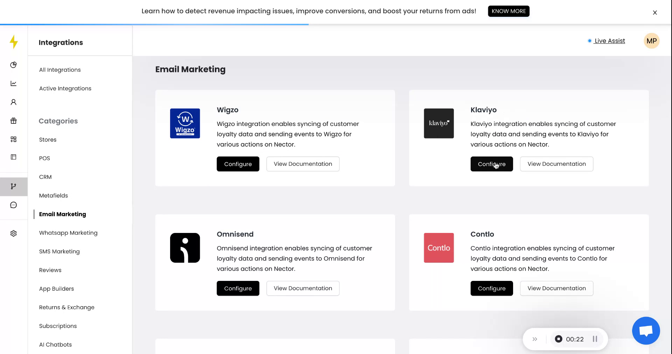View Documentation for Omnisend

coord(303,288)
